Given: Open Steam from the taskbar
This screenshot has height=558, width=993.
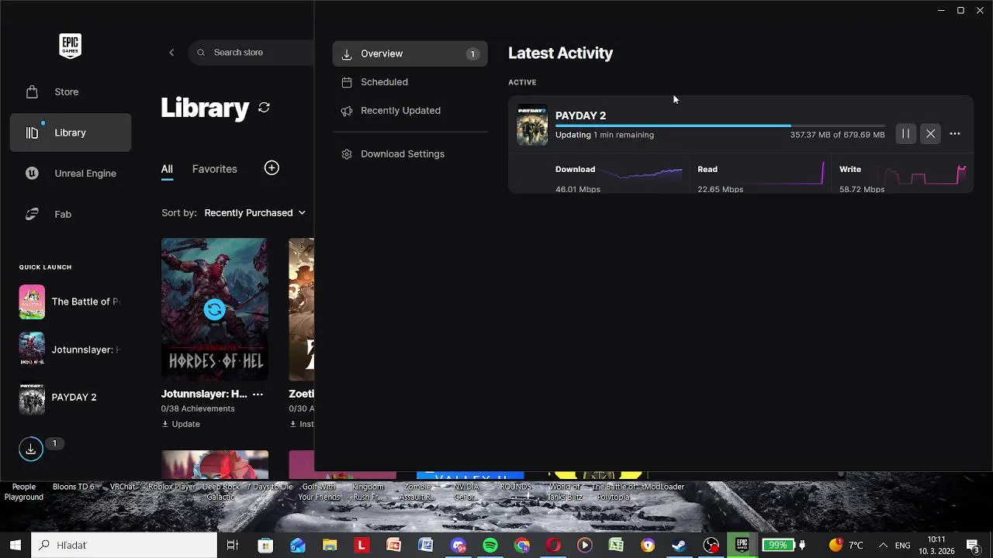Looking at the screenshot, I should point(679,546).
